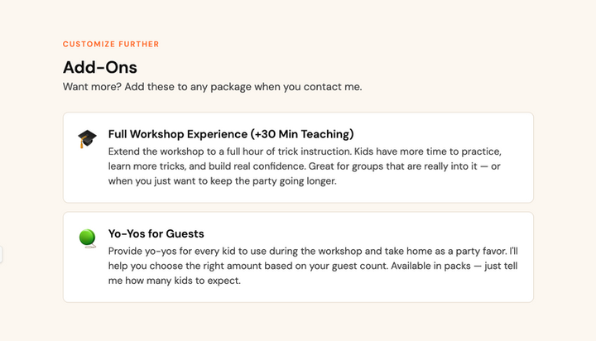Screen dimensions: 596x341
Task: Click the words 'contact me' in subtitle
Action: click(332, 87)
